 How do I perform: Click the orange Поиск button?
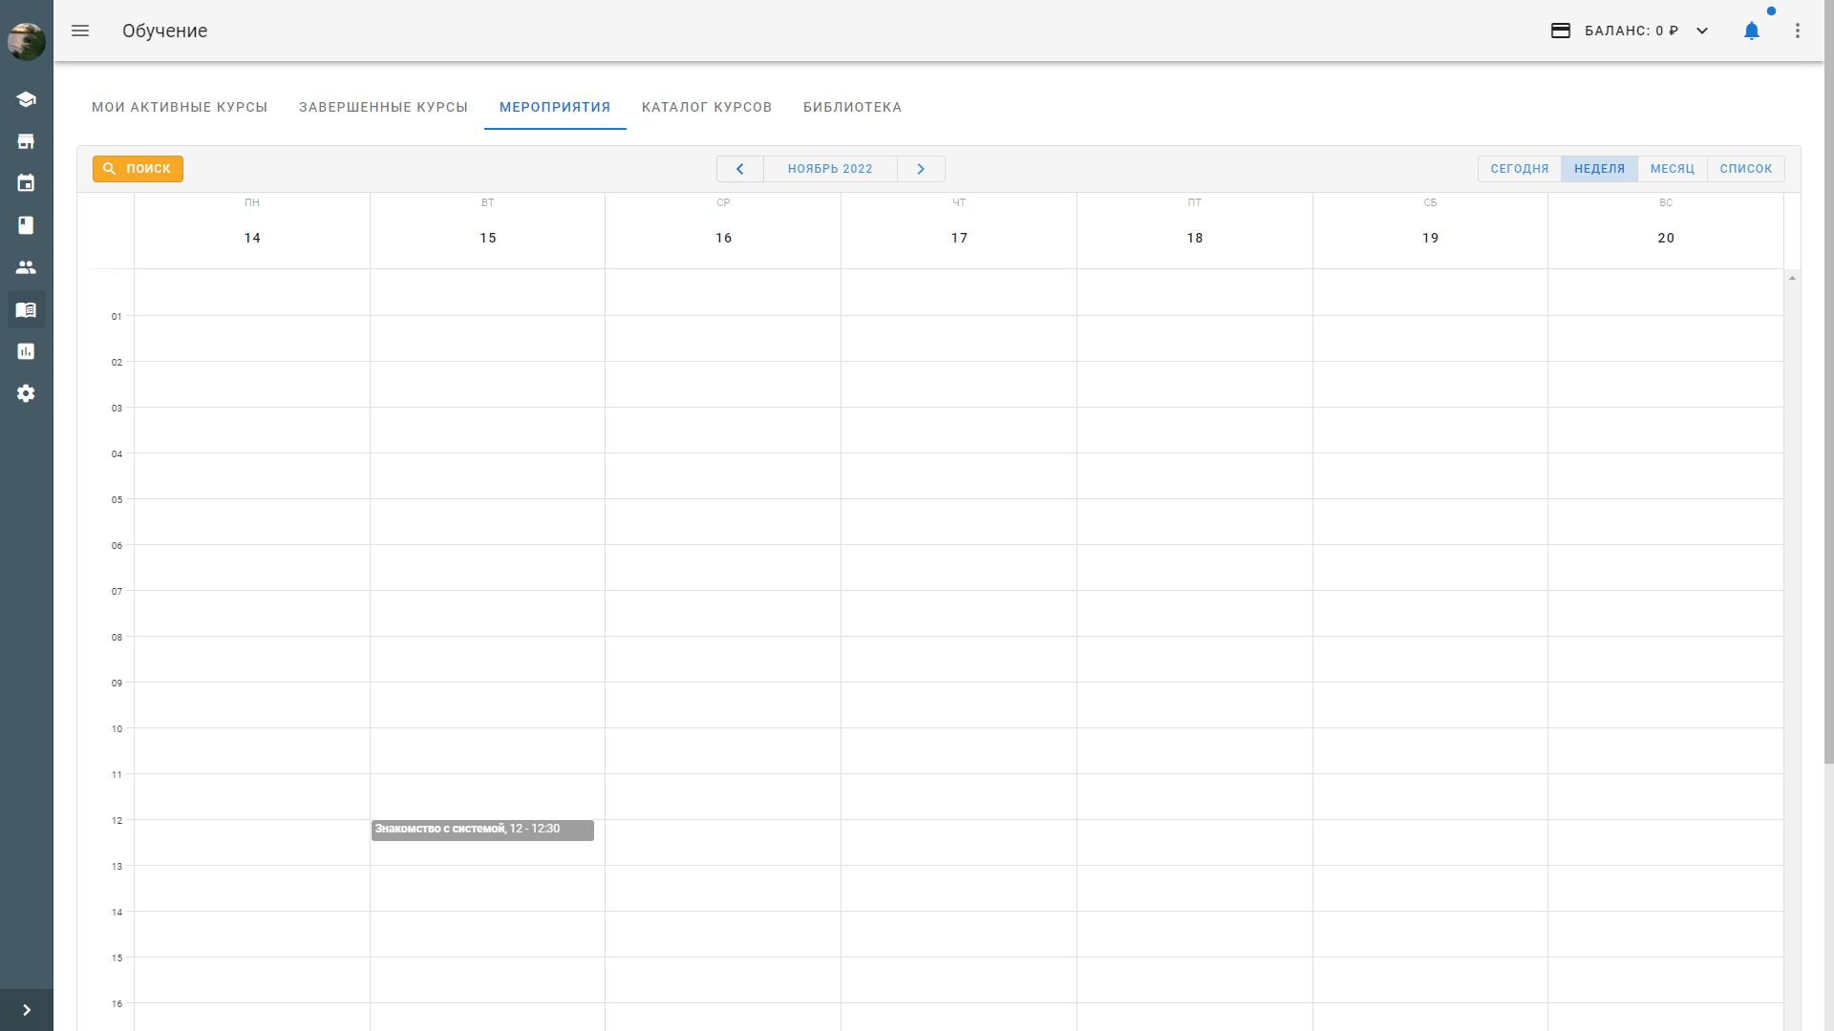pos(138,169)
